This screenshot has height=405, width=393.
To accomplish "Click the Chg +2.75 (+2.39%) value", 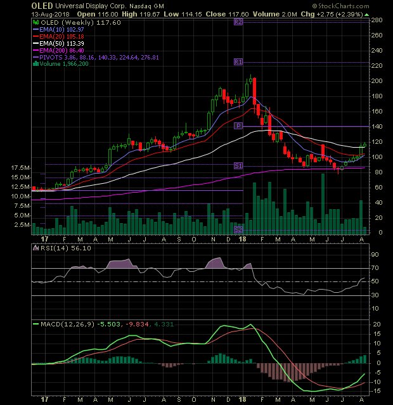I will coord(332,15).
